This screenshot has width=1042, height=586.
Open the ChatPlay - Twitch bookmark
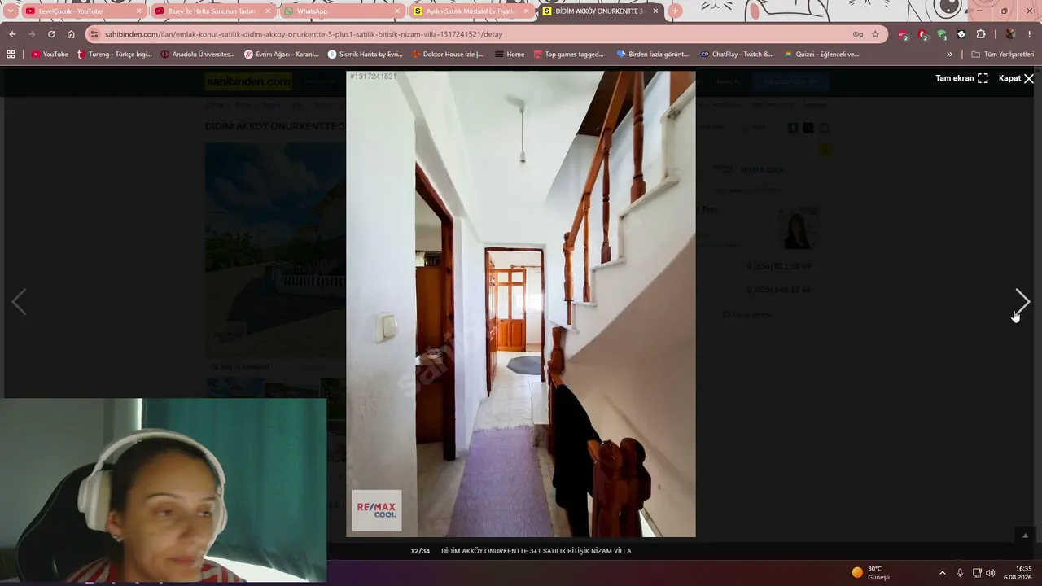tap(737, 55)
